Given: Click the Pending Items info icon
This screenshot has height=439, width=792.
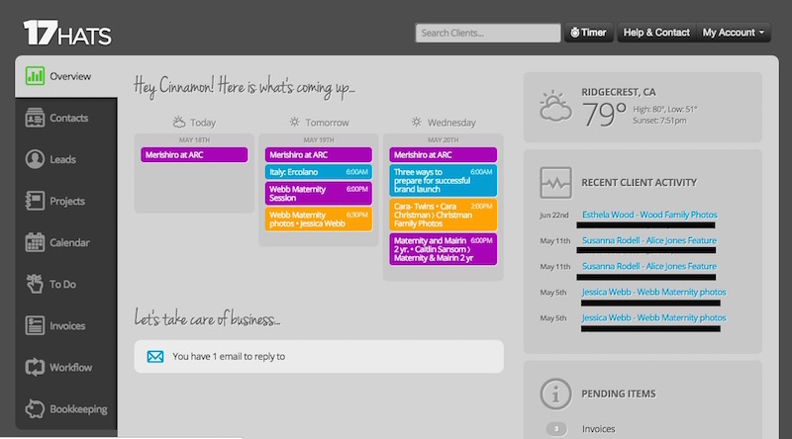Looking at the screenshot, I should pyautogui.click(x=555, y=395).
